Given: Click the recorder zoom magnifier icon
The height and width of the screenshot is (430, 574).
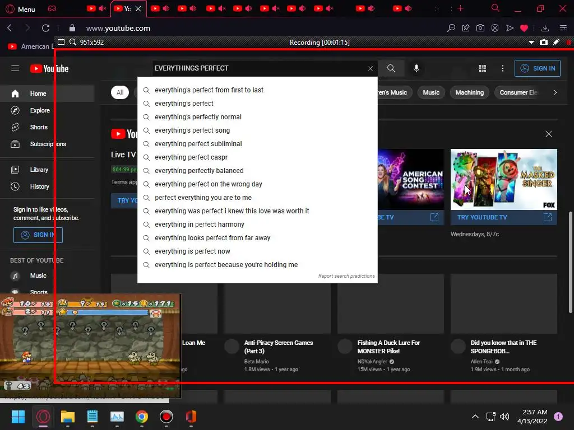Looking at the screenshot, I should click(73, 42).
